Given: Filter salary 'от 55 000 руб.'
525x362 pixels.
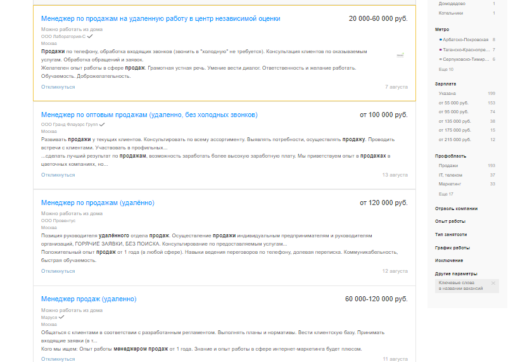Looking at the screenshot, I should [x=453, y=103].
